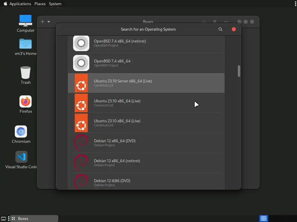Open the three-dots menu in Boxes header
The height and width of the screenshot is (222, 297).
point(226,22)
